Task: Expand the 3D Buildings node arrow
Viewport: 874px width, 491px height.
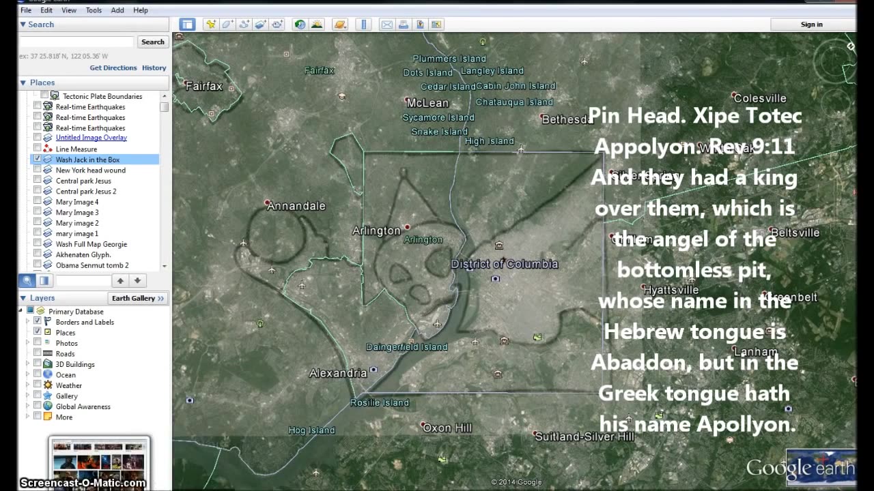Action: point(28,364)
